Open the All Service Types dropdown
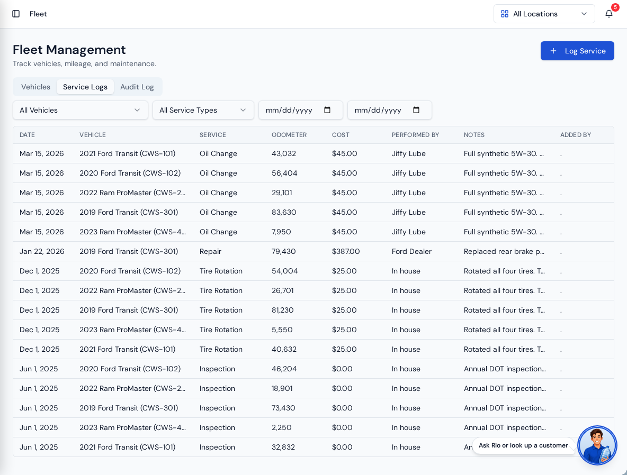Viewport: 627px width, 475px height. [x=203, y=110]
